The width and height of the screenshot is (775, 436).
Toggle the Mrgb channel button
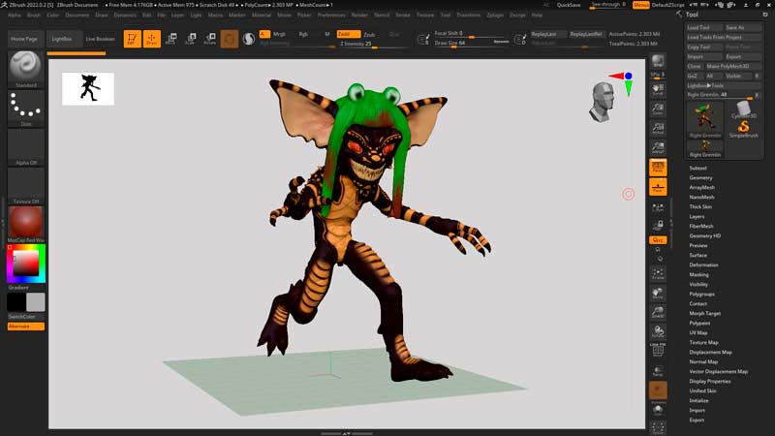[x=279, y=34]
